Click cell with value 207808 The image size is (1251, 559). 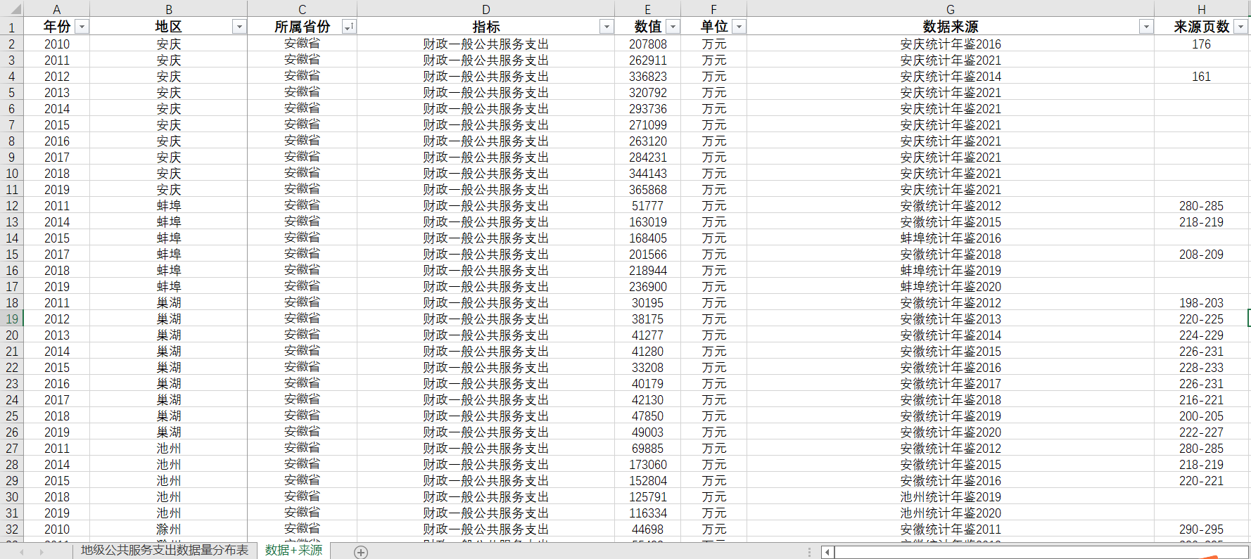coord(648,44)
